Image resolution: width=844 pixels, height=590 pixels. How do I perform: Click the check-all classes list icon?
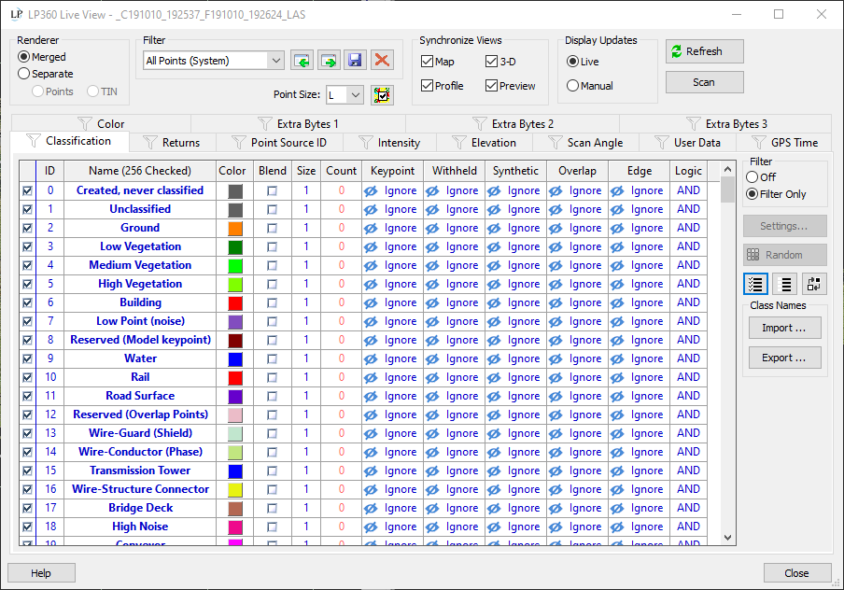(755, 284)
